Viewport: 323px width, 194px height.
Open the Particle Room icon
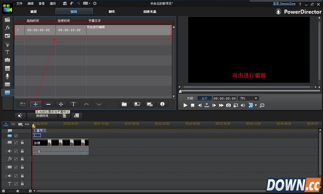pyautogui.click(x=8, y=44)
